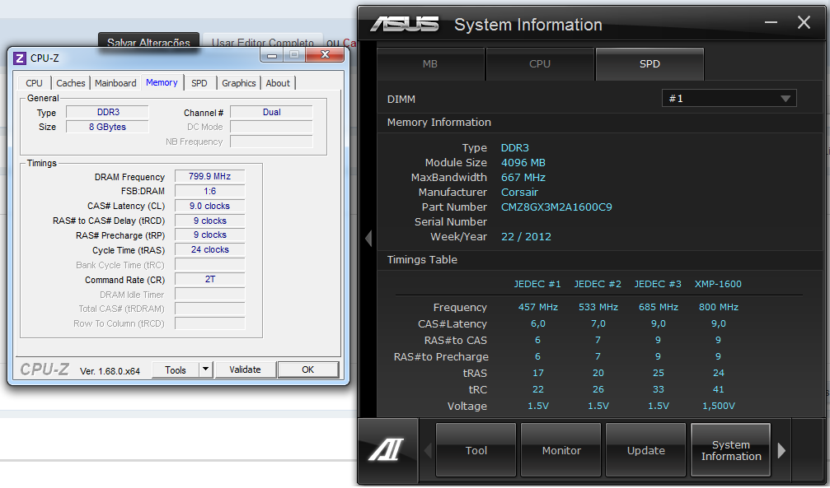Click the CPU-Z app icon in title bar

click(x=20, y=58)
